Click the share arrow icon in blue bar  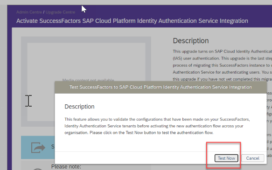click(38, 148)
